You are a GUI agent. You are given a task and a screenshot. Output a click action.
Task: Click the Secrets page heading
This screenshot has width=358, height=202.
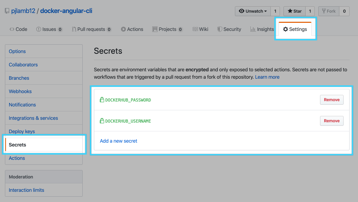[108, 51]
